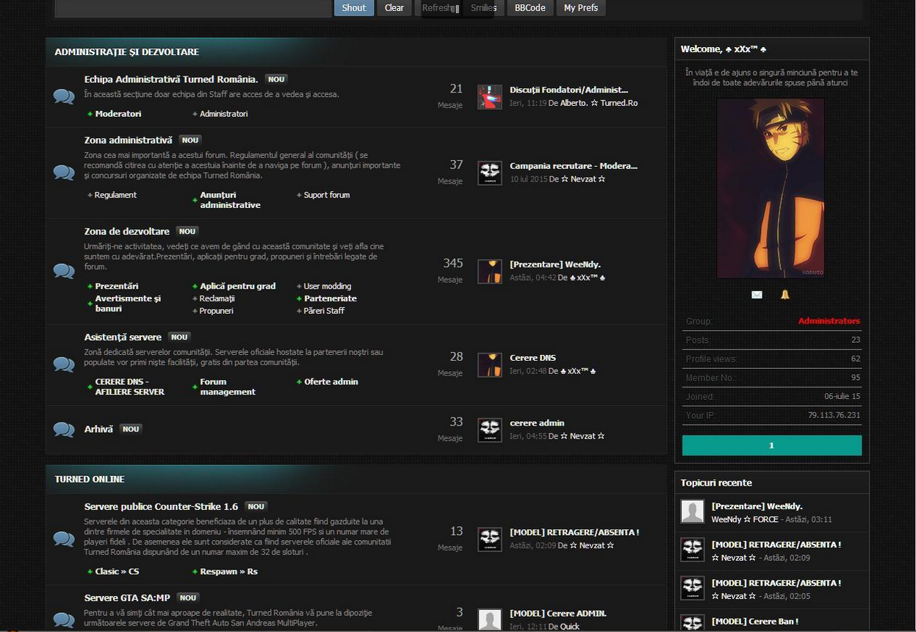Viewport: 916px width, 632px height.
Task: Click the Shout button
Action: click(x=353, y=8)
